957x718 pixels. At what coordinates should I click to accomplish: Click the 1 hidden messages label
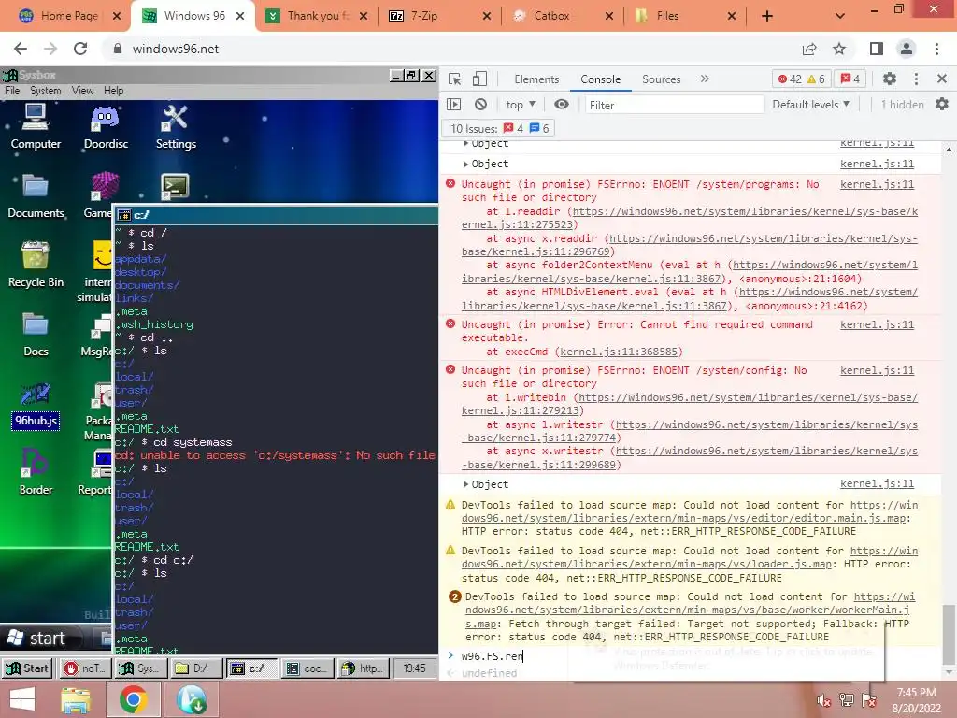pyautogui.click(x=902, y=105)
